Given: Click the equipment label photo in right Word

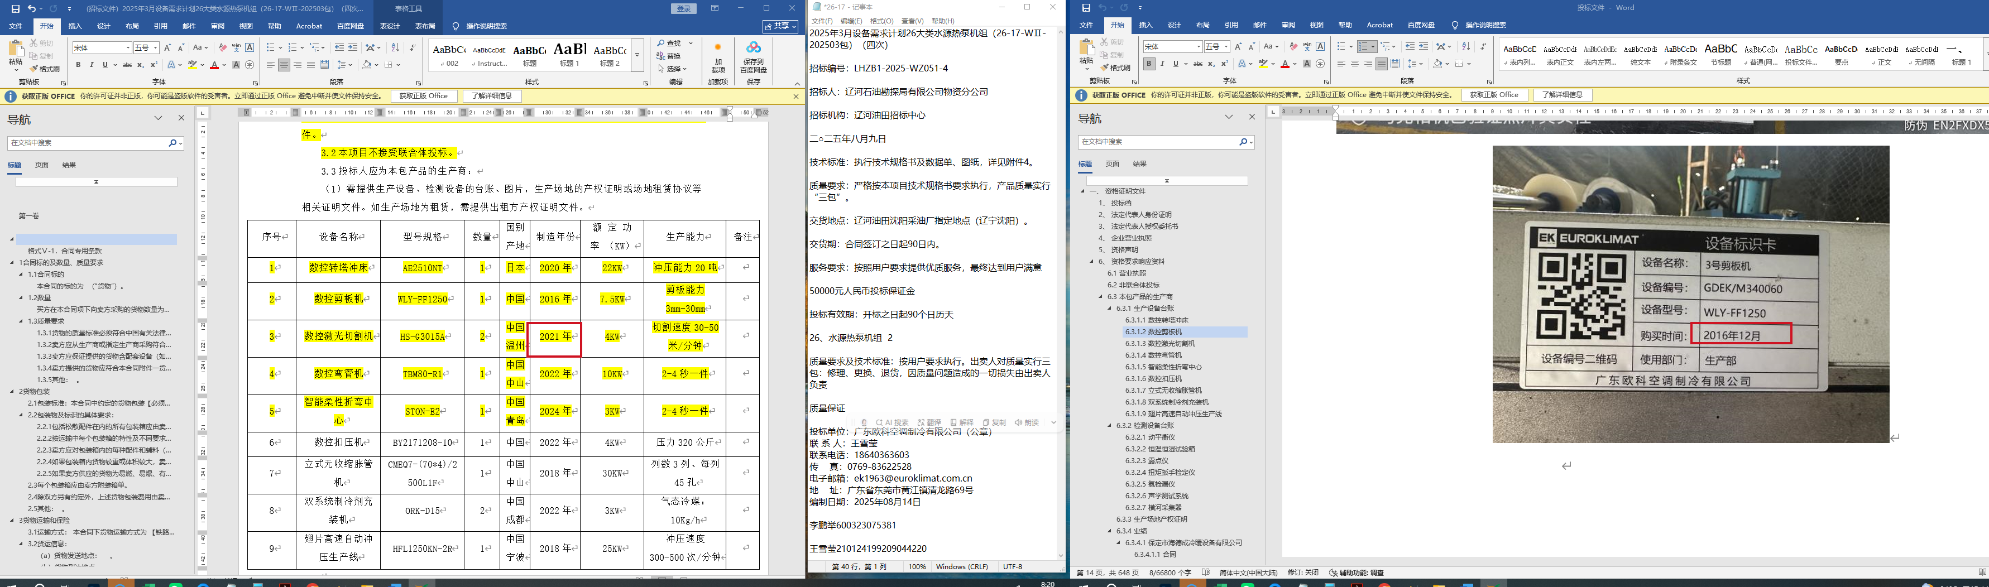Looking at the screenshot, I should tap(1690, 294).
